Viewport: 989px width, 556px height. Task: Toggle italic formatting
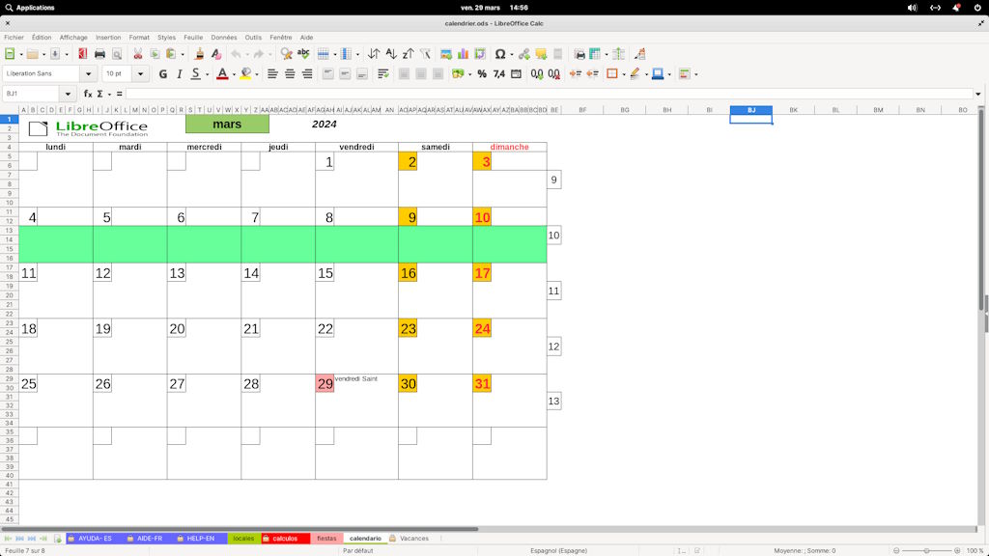179,73
